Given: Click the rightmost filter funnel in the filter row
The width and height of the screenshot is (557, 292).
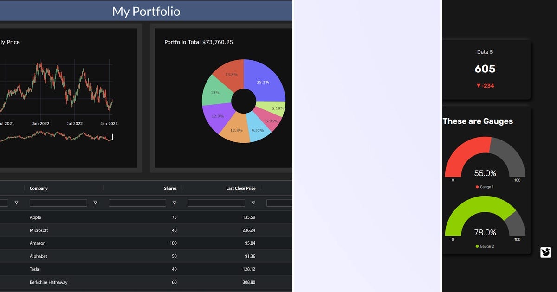Looking at the screenshot, I should pos(253,203).
